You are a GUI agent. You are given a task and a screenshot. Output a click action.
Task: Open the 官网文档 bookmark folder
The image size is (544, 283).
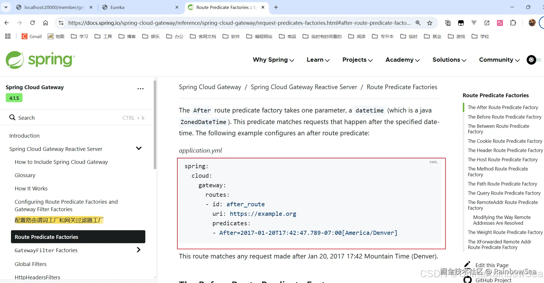coord(203,36)
